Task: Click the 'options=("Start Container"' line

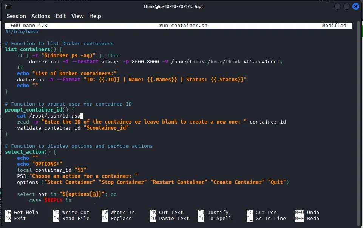Action: 153,182
